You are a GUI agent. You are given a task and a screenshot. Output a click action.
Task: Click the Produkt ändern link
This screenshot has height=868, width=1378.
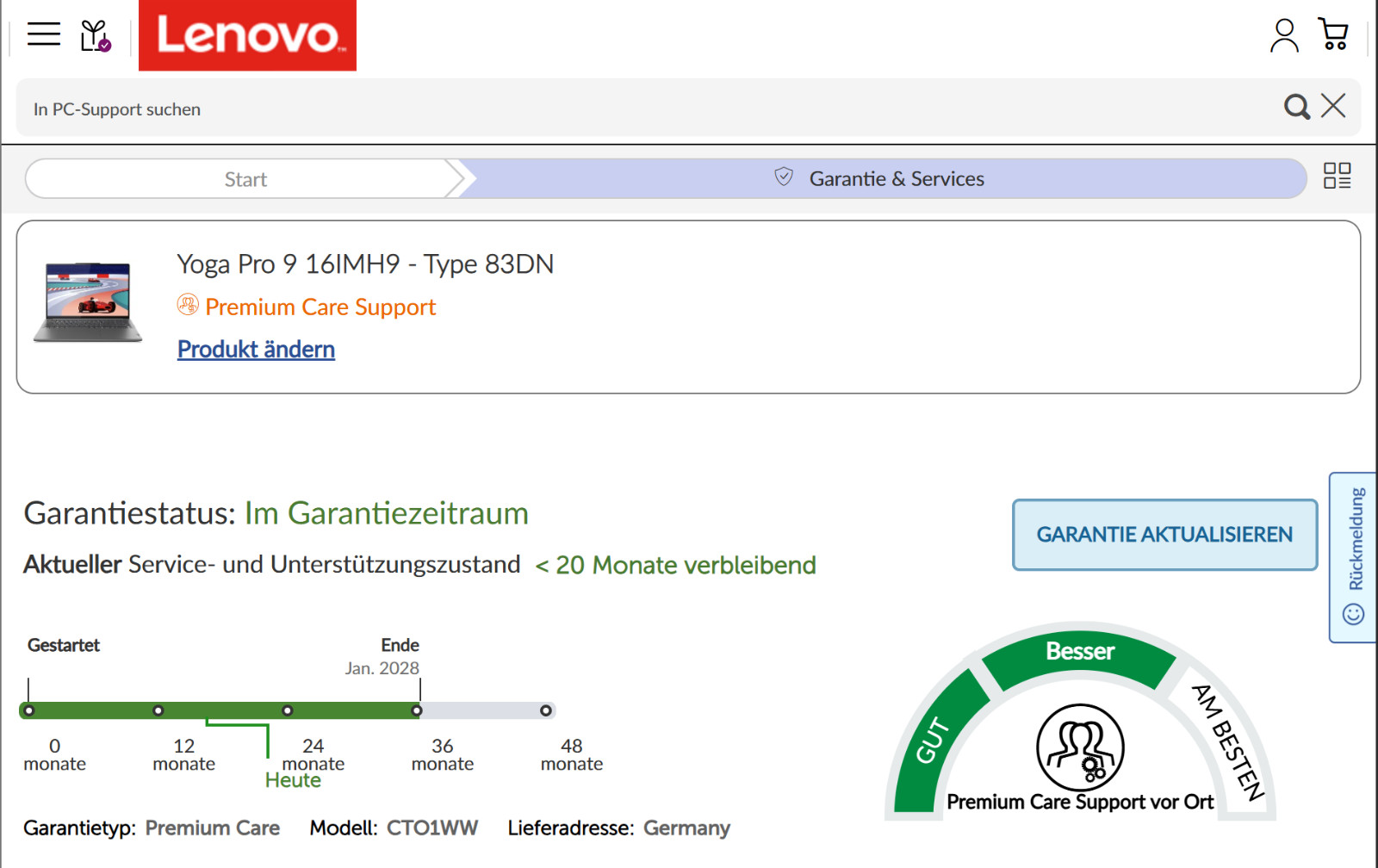(256, 349)
